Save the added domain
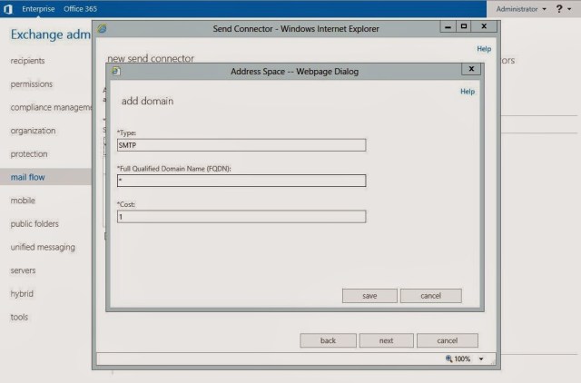Image resolution: width=581 pixels, height=383 pixels. 369,296
